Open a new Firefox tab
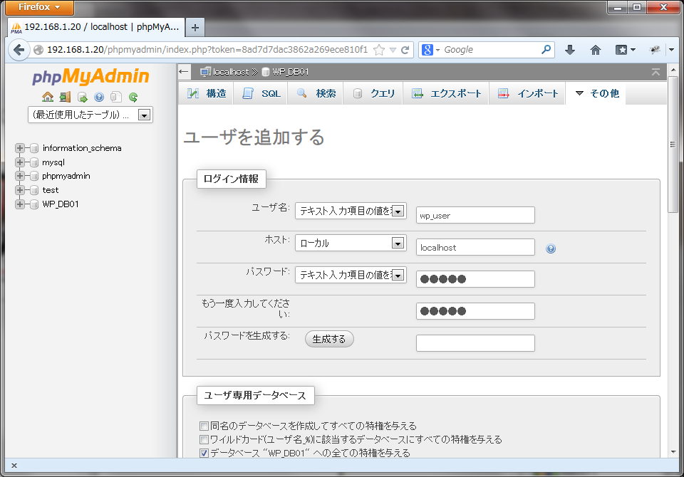The width and height of the screenshot is (684, 477). [x=195, y=28]
